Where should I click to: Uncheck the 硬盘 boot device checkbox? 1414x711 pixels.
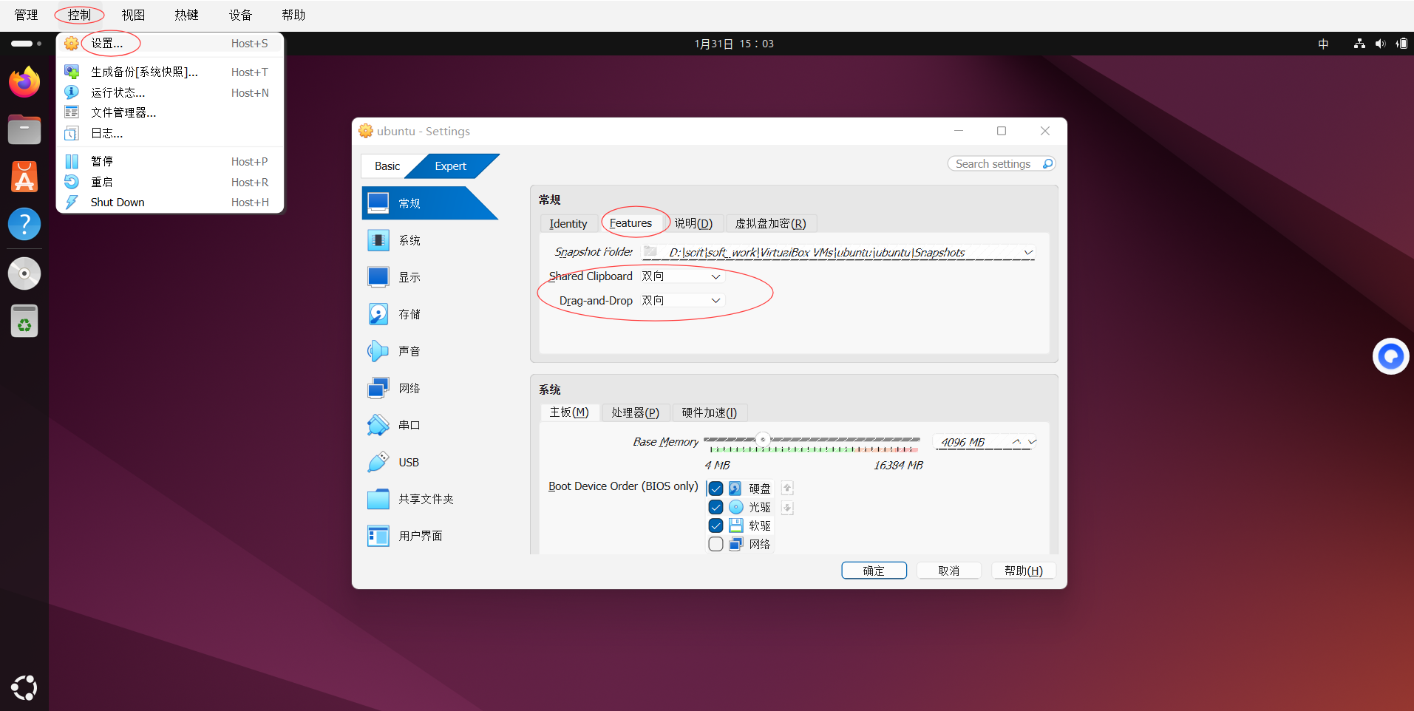[x=716, y=489]
